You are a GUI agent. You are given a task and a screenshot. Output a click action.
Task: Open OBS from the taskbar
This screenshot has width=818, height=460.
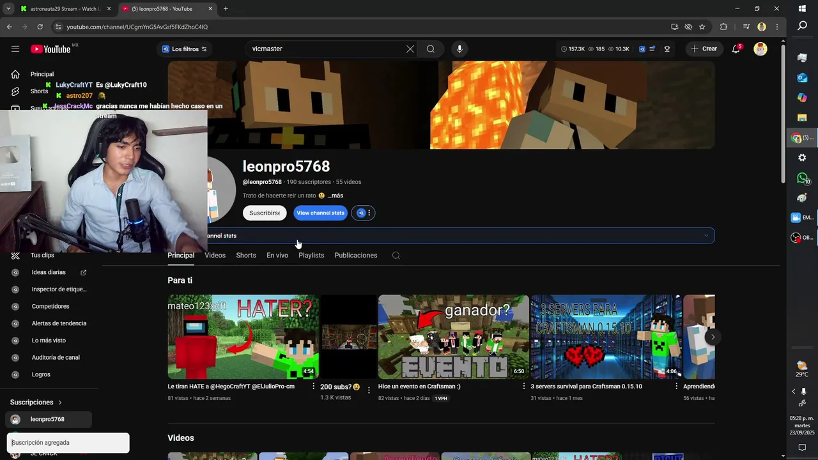coord(801,238)
